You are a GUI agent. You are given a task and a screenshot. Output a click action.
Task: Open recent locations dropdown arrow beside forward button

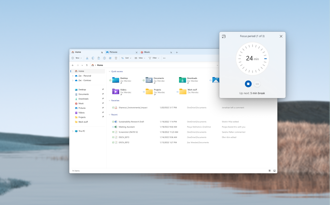82,65
